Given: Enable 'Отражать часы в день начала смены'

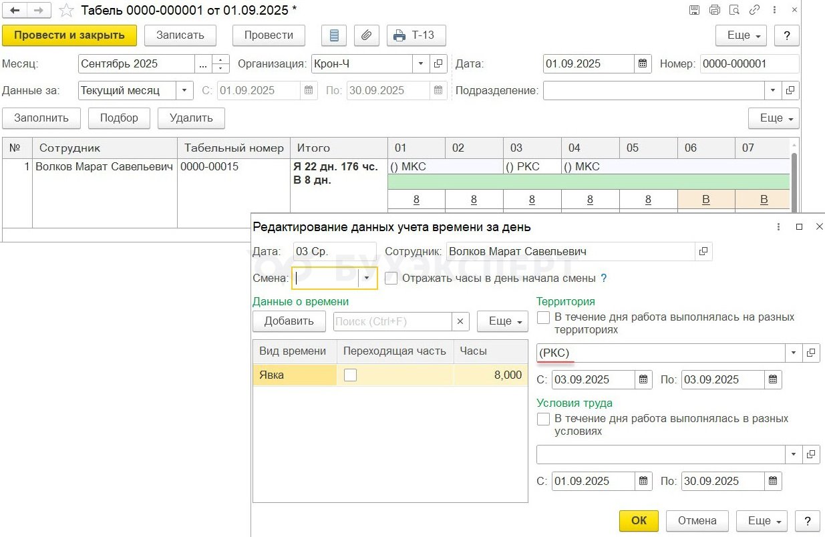Looking at the screenshot, I should point(391,279).
